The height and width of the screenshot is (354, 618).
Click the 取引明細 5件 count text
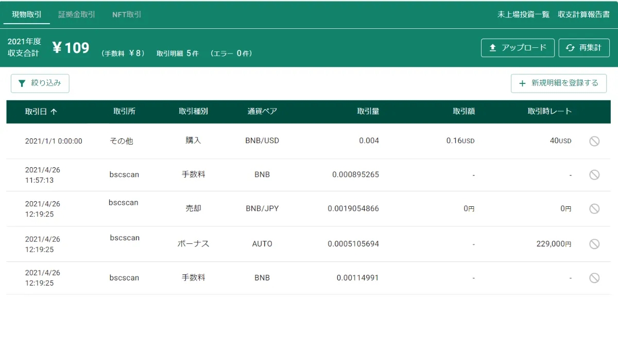point(177,53)
